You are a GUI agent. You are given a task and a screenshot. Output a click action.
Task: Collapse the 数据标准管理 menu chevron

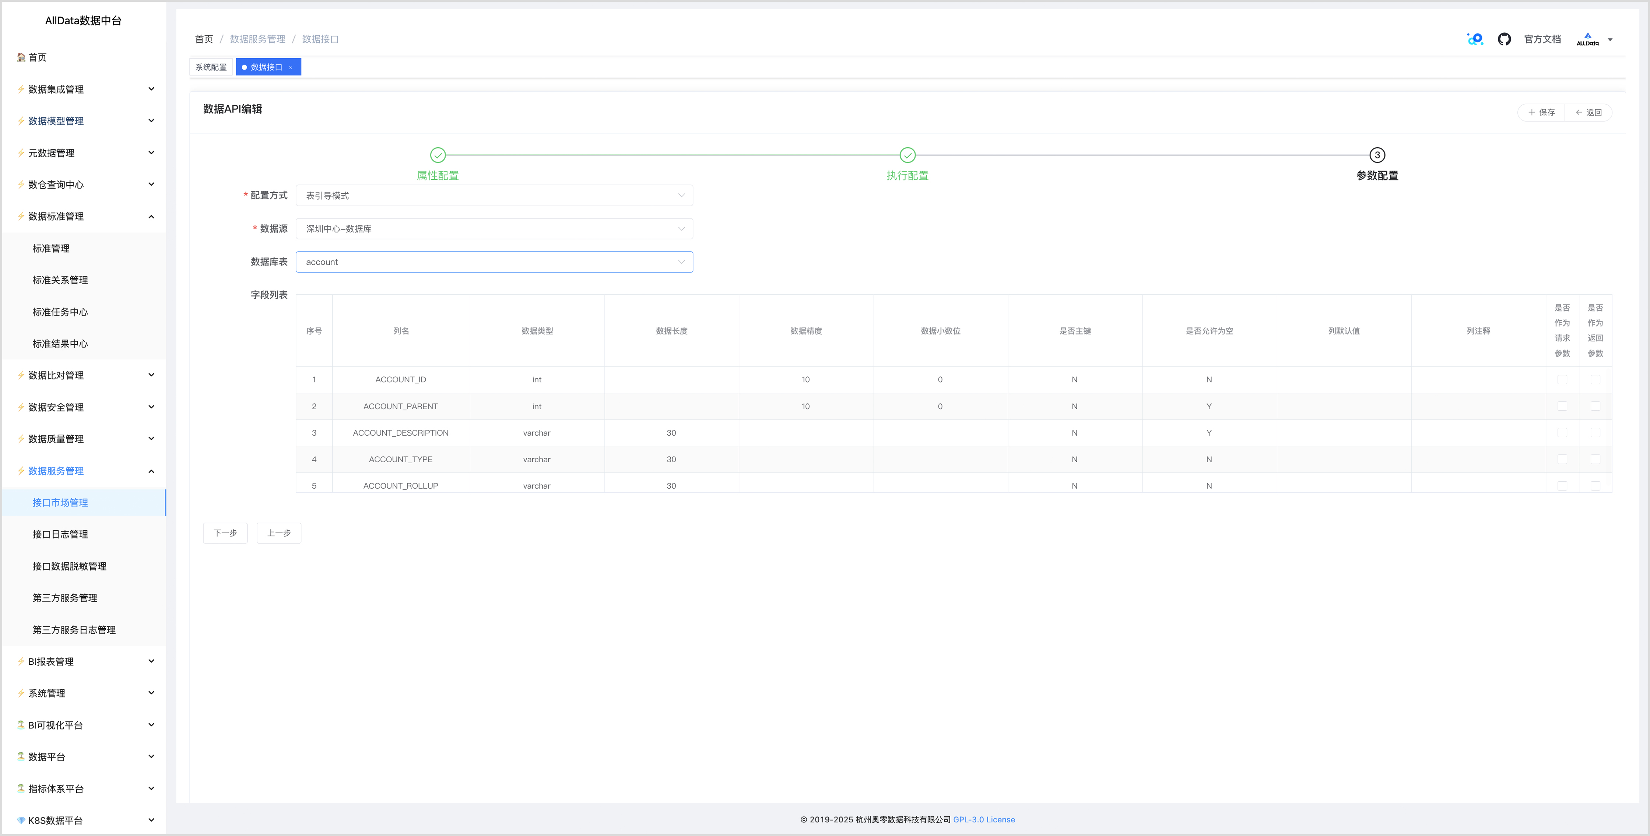pyautogui.click(x=151, y=217)
